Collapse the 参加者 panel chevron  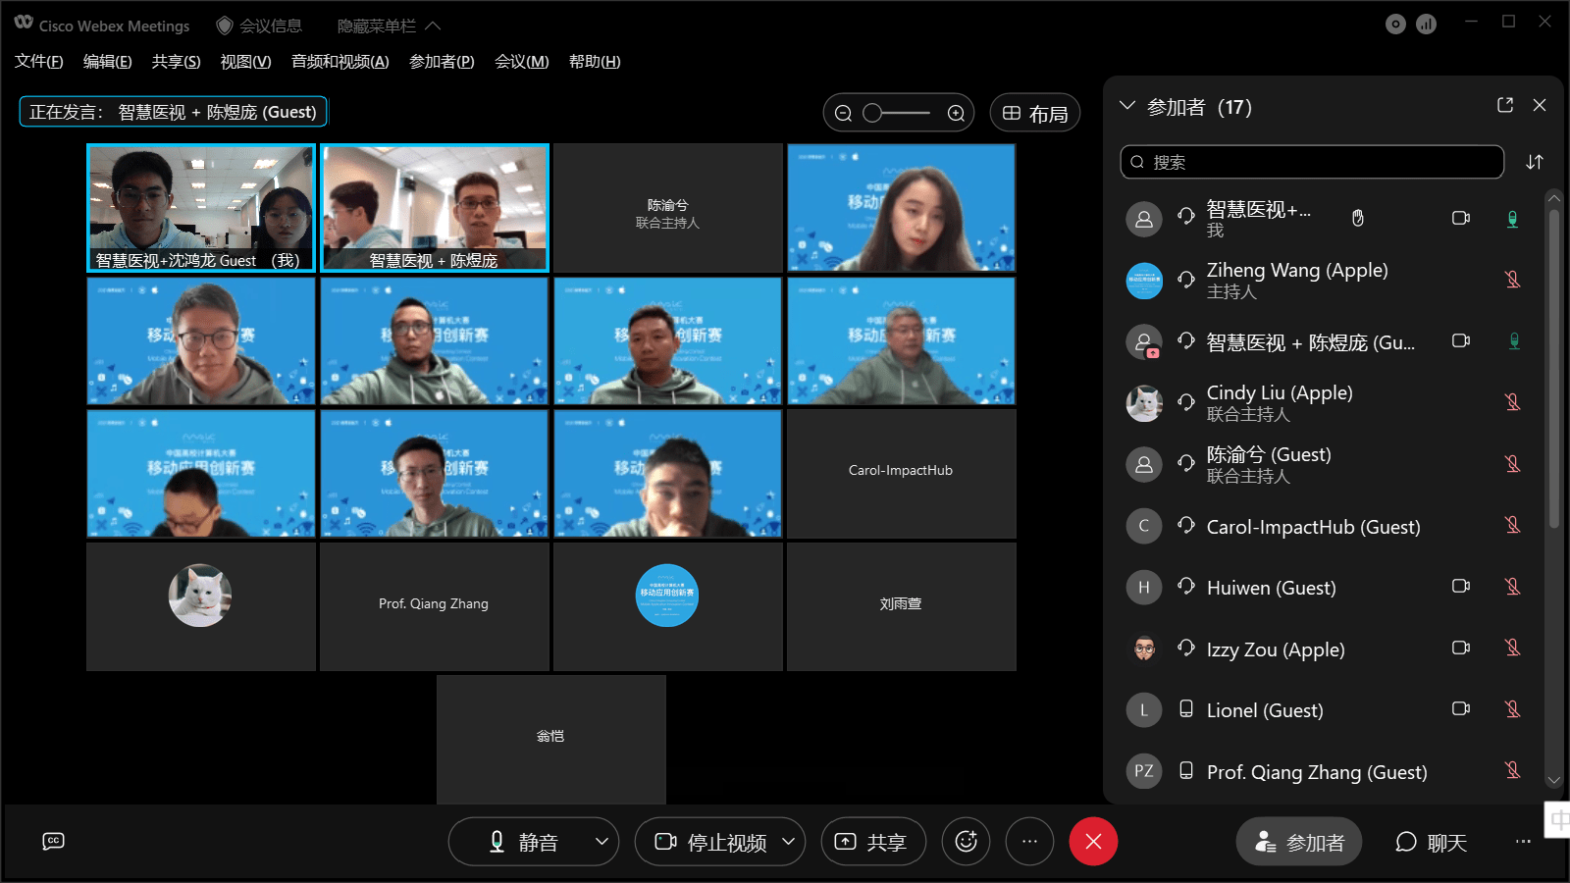click(1127, 106)
